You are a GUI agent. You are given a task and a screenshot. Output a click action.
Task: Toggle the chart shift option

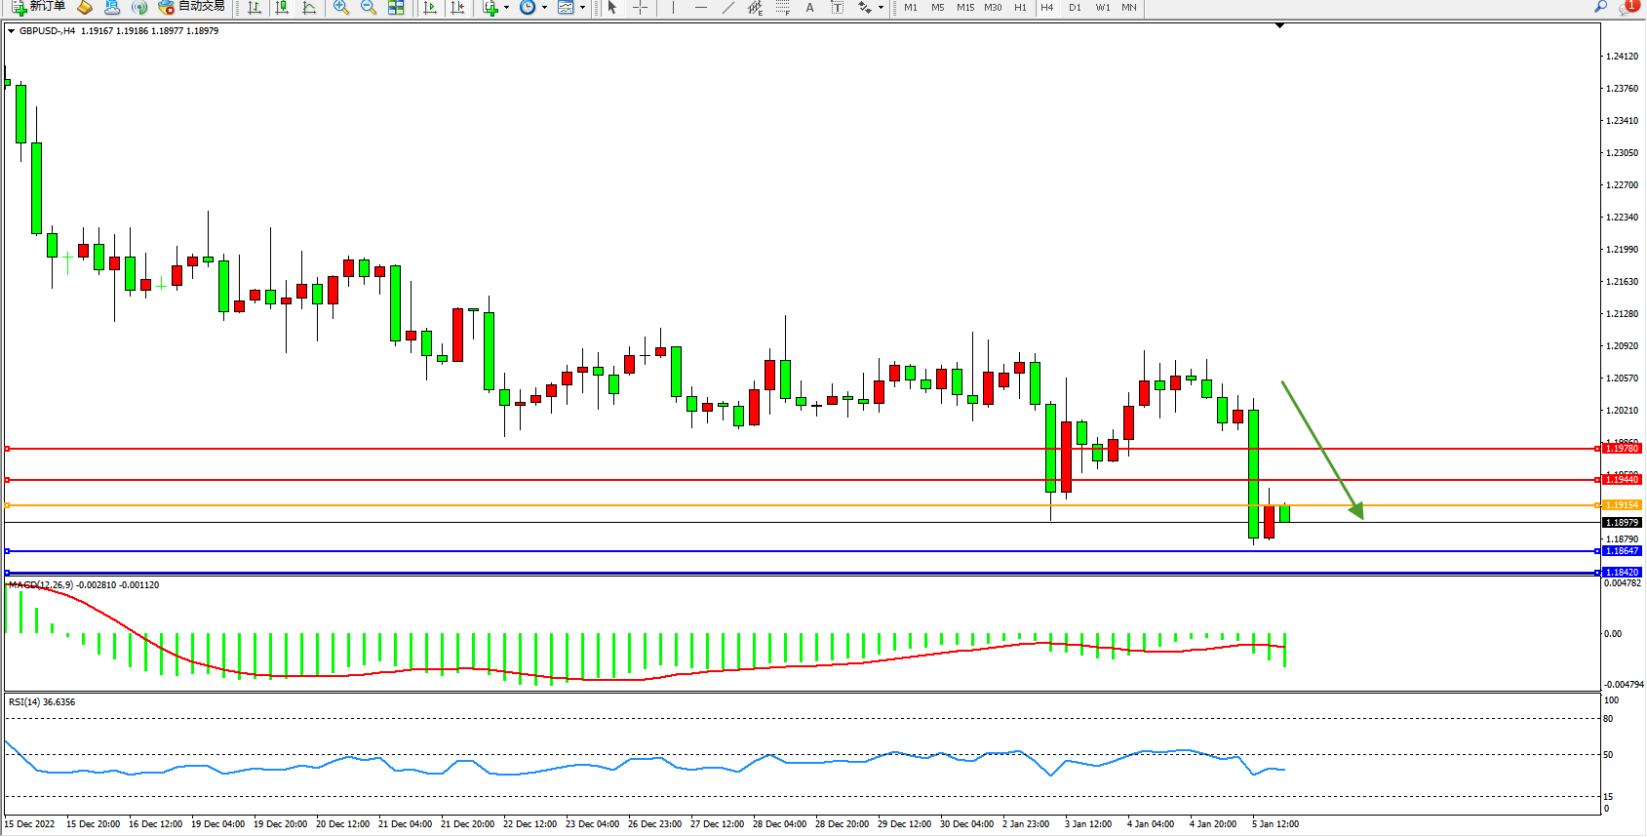click(457, 8)
